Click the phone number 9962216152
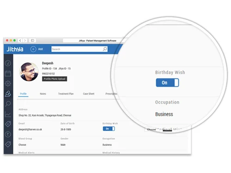This screenshot has height=173, width=231. pyautogui.click(x=49, y=74)
